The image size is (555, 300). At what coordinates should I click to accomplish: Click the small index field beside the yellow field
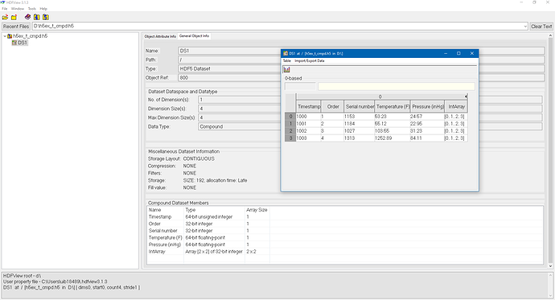coord(300,86)
